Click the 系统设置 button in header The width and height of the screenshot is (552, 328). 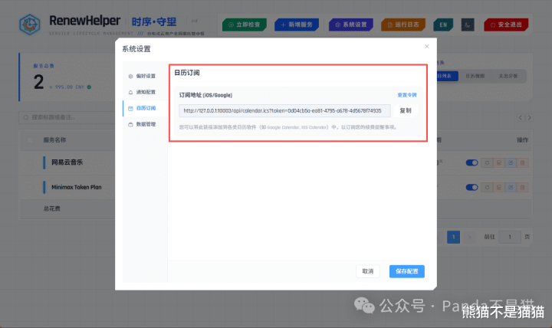pos(351,25)
